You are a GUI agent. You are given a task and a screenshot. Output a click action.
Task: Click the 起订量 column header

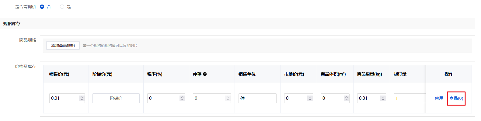[400, 74]
